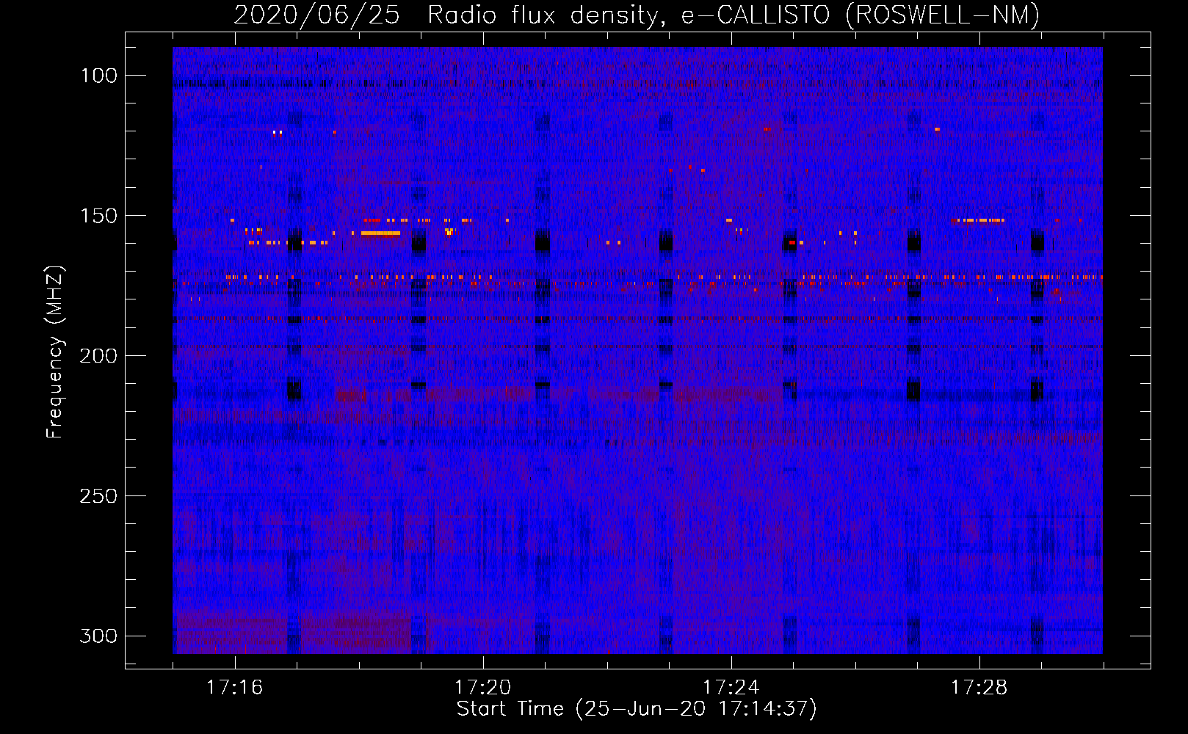Select the 200 frequency tick label
1188x734 pixels.
click(x=98, y=356)
